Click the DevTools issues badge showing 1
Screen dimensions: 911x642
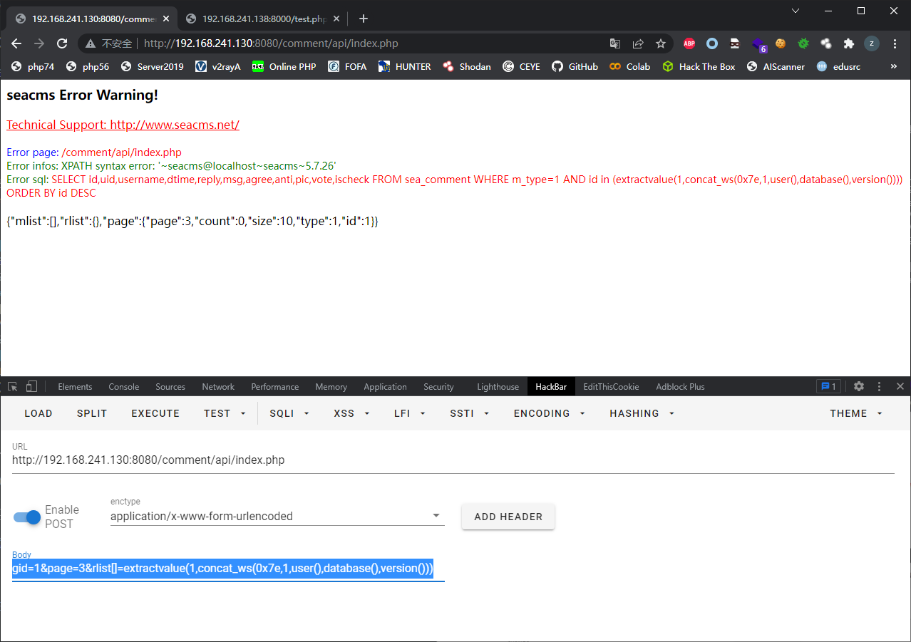[x=828, y=386]
